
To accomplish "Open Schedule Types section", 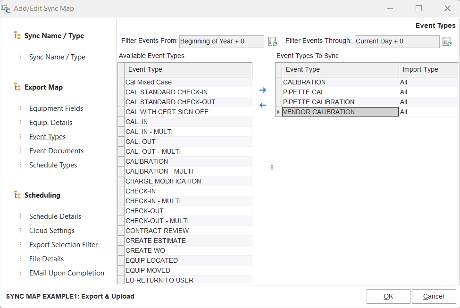I will [53, 165].
